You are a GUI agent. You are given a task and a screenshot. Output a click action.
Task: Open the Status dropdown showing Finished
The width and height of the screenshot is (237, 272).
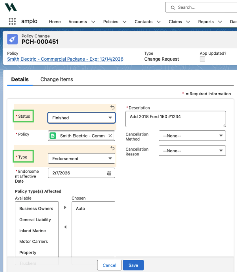[81, 118]
